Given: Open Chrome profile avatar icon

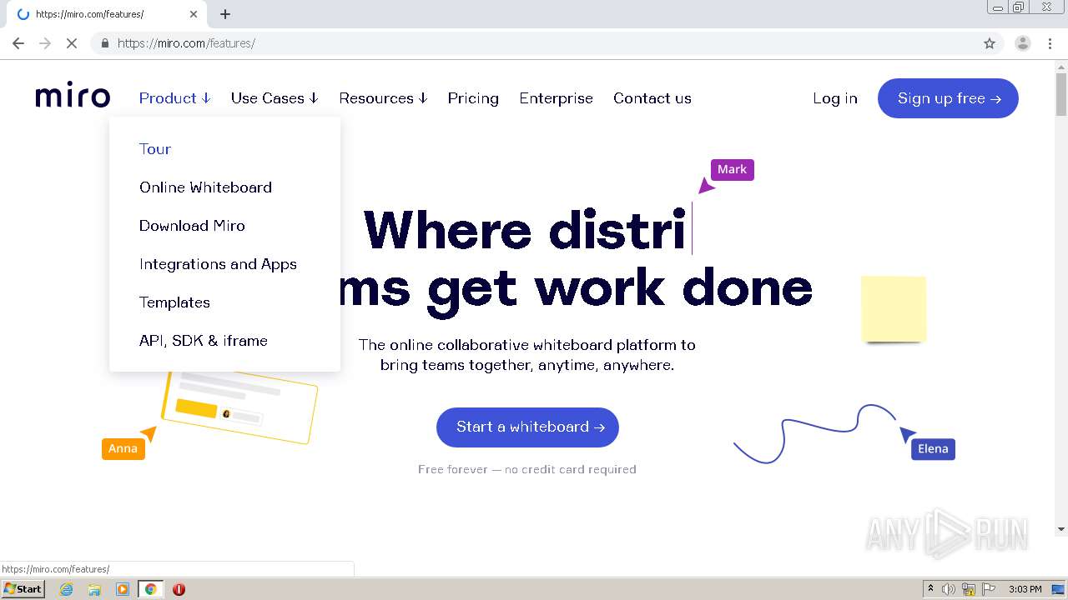Looking at the screenshot, I should click(x=1022, y=43).
